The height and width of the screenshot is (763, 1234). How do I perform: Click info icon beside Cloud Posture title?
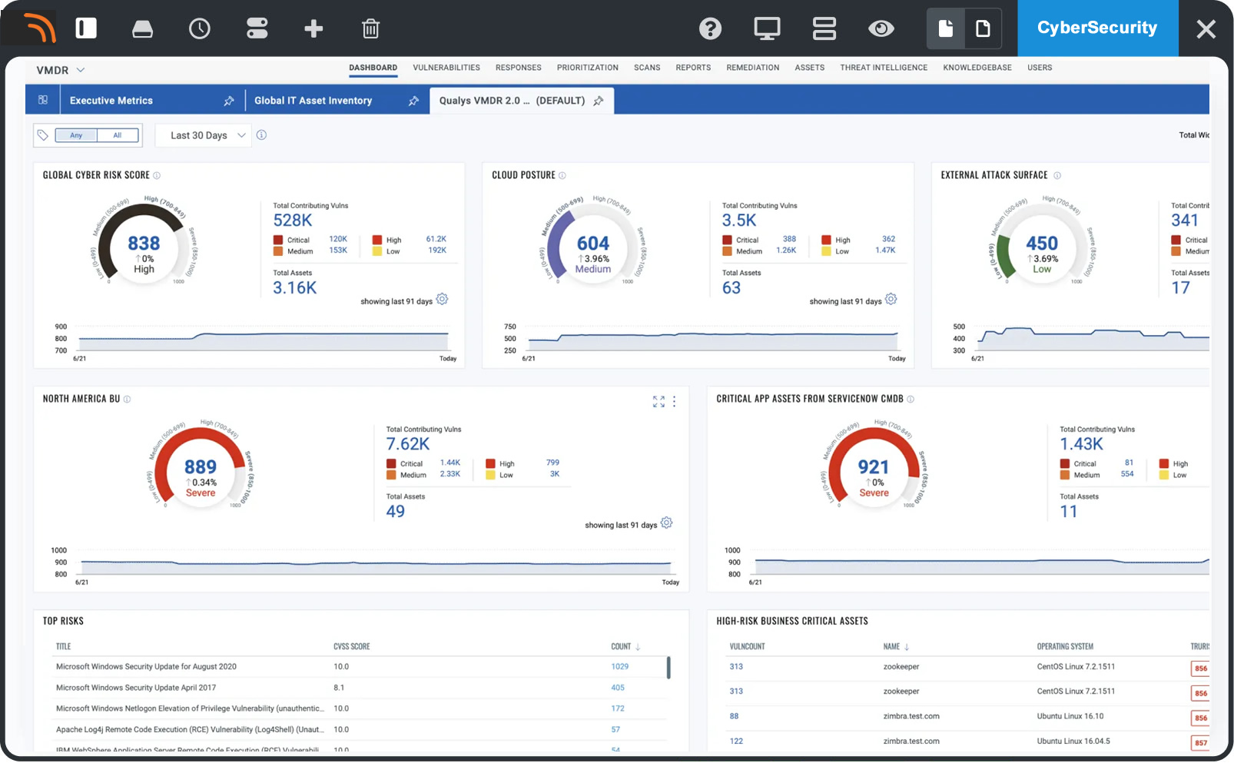[x=562, y=175]
